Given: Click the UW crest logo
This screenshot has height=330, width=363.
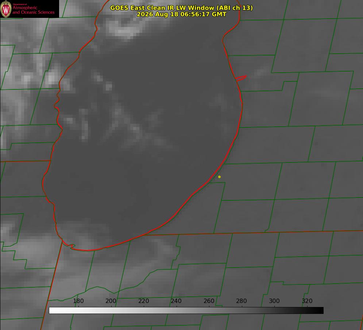Looking at the screenshot, I should pos(6,9).
